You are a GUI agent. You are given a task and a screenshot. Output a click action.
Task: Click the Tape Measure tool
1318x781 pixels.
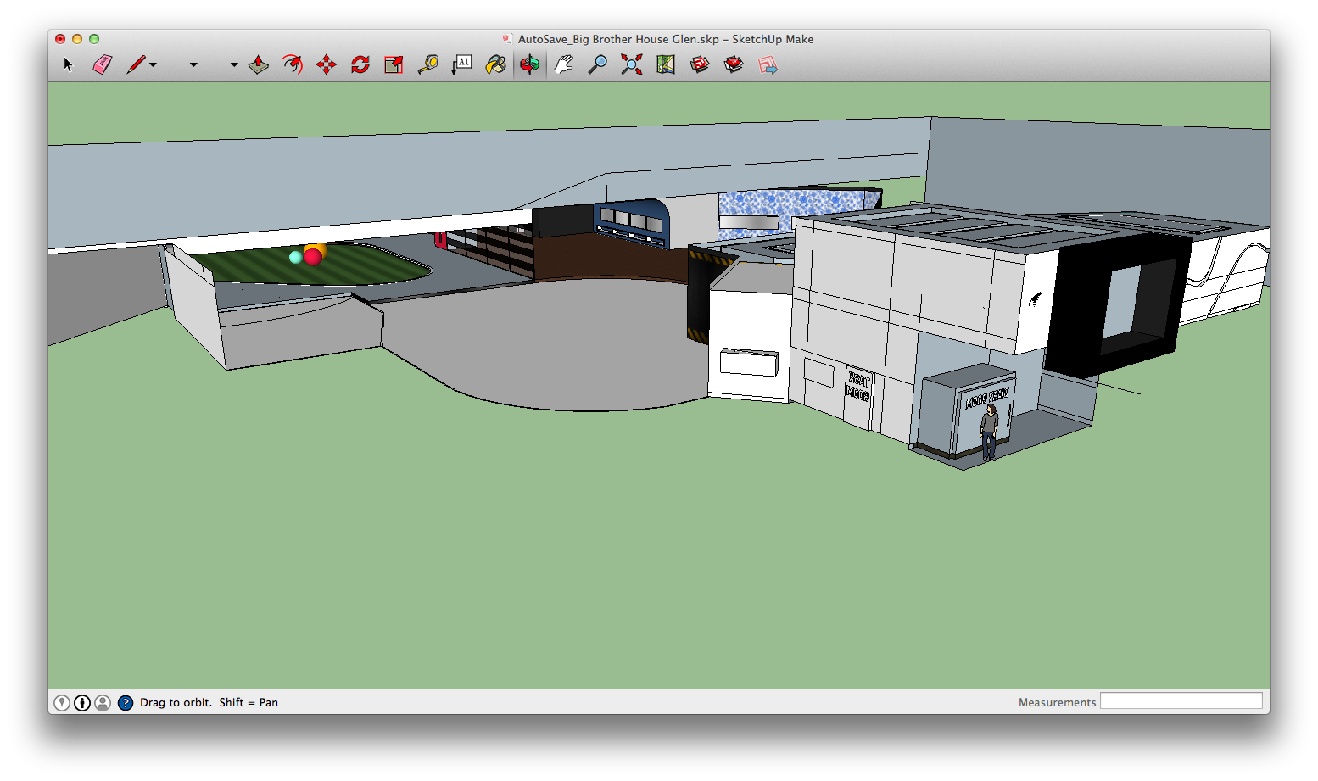point(428,64)
